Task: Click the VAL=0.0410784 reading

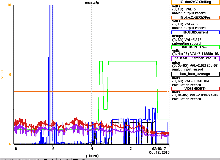Action: (x=197, y=81)
